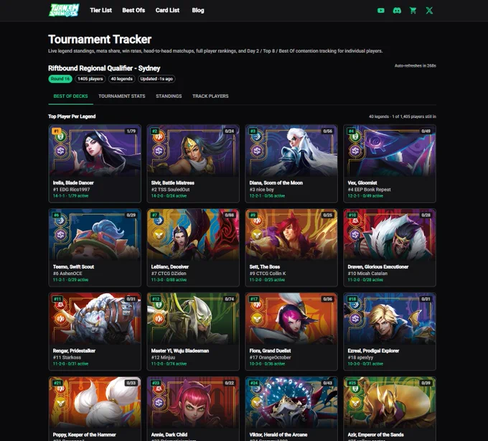The height and width of the screenshot is (441, 488).
Task: Click the #1 rank badge on Irelia card
Action: pos(56,131)
